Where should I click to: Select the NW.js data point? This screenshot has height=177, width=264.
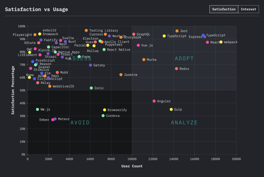tap(37, 109)
